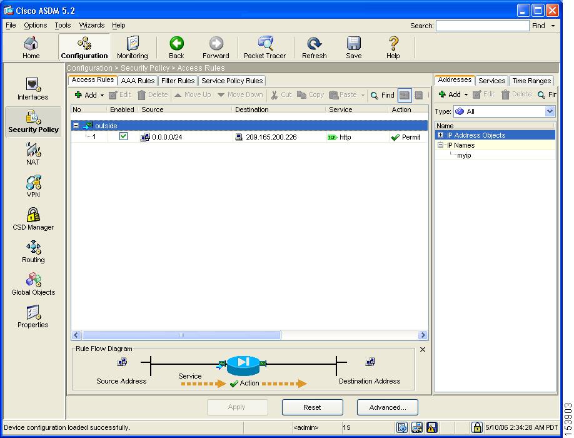This screenshot has height=438, width=574.
Task: Open the Add dropdown in access rules toolbar
Action: (102, 95)
